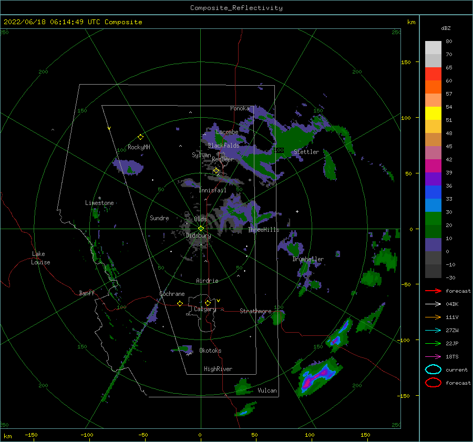Click the Composite_Reflectivity title
This screenshot has height=442, width=473.
coord(236,8)
